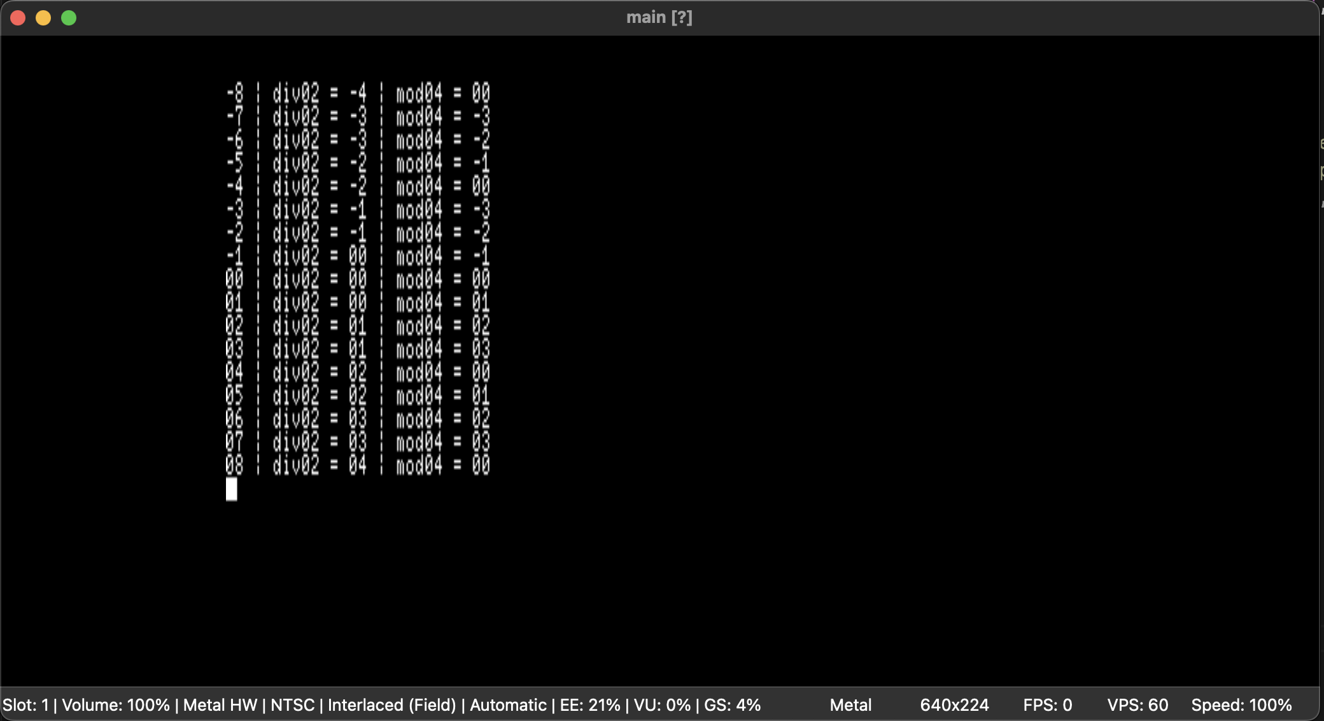
Task: Click the 'GS: 4%' usage indicator
Action: 732,705
